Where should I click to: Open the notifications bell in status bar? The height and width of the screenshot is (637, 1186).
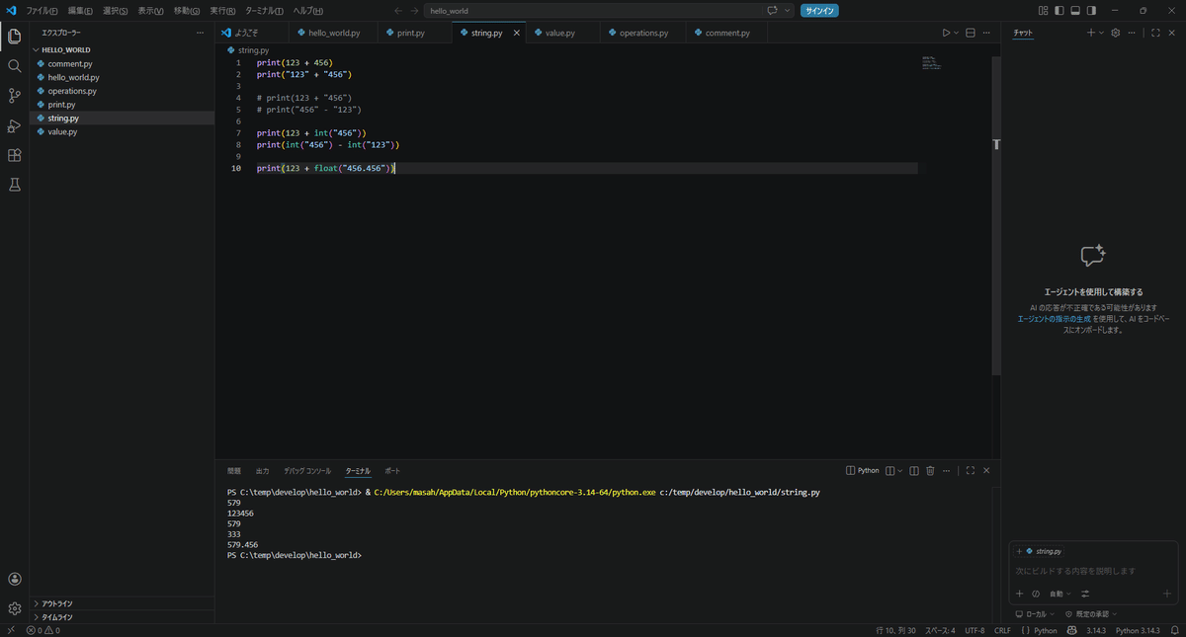pyautogui.click(x=1174, y=630)
